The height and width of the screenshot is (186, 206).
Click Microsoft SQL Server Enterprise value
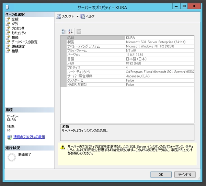[160, 42]
